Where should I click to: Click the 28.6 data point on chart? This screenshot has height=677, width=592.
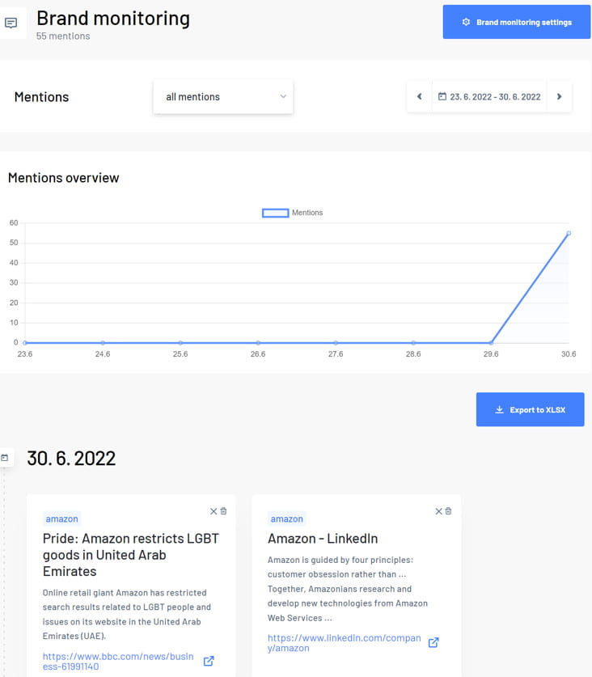pos(413,343)
